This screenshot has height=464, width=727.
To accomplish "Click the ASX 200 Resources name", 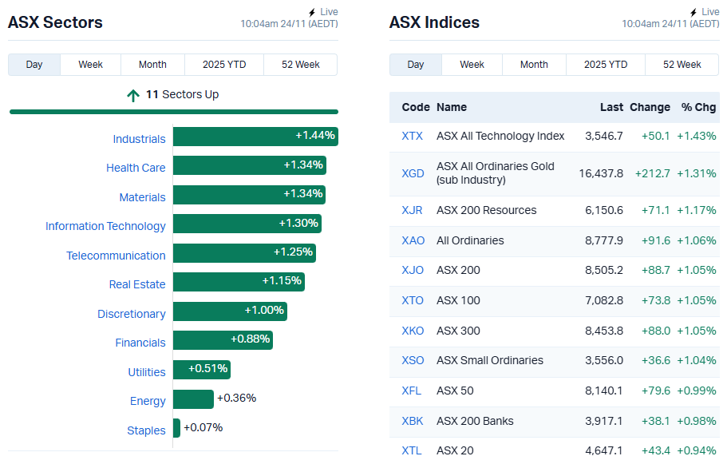I will (x=486, y=210).
